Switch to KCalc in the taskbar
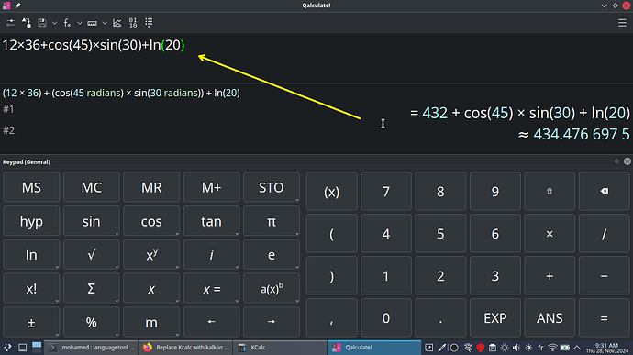 [x=280, y=348]
